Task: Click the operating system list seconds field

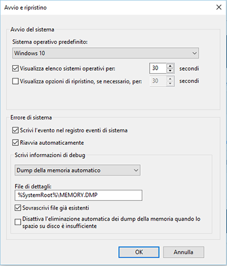Action: point(158,68)
